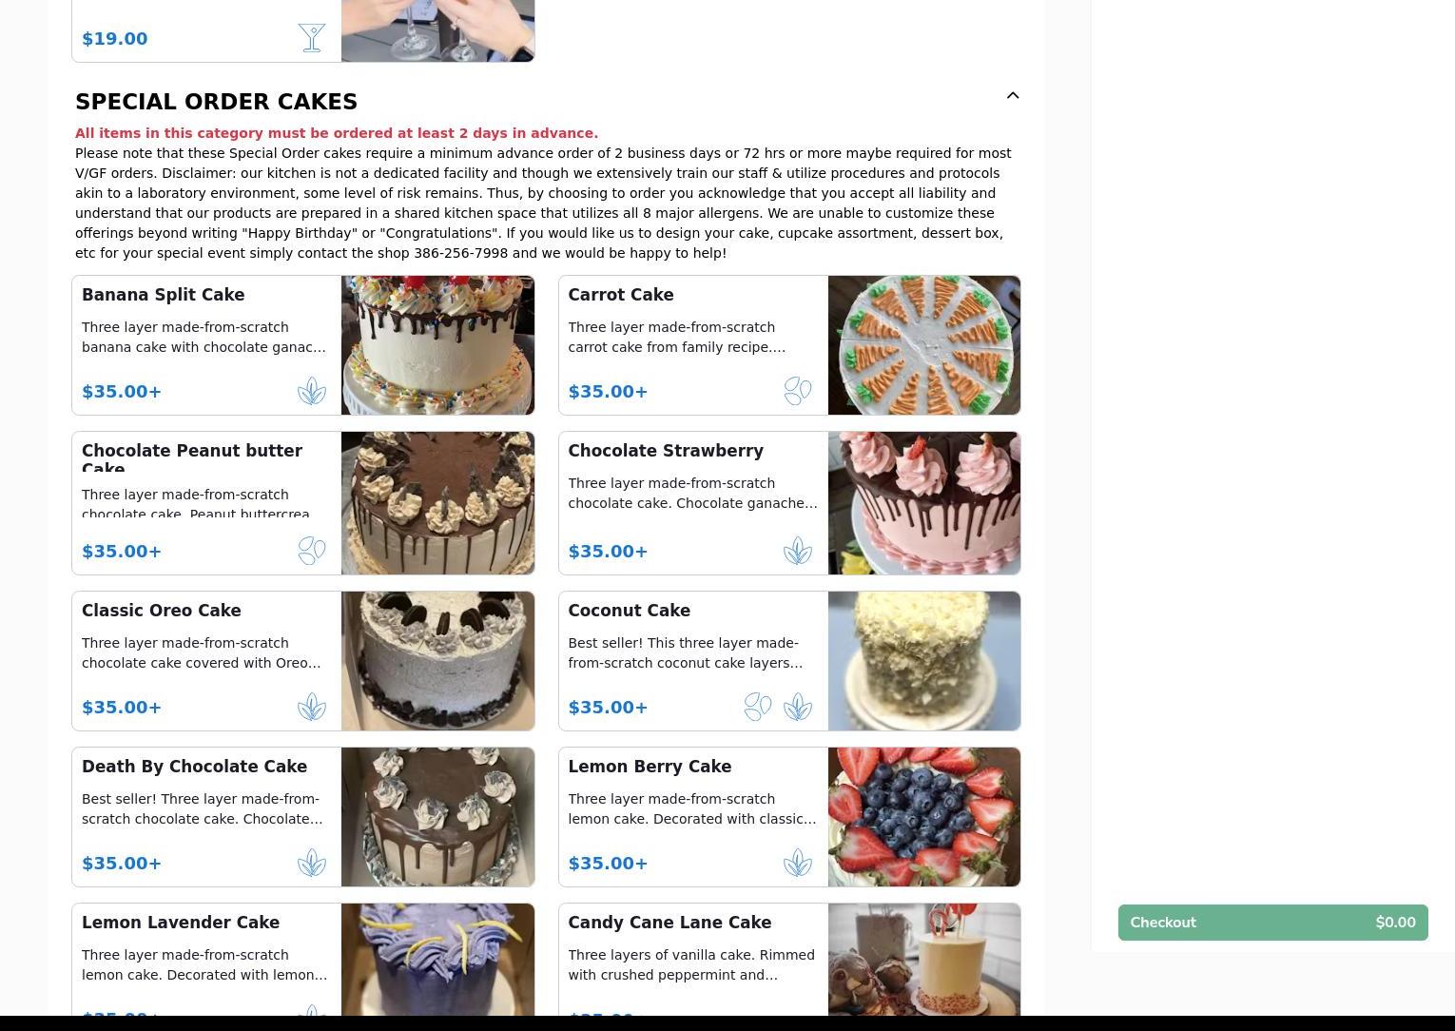1455x1031 pixels.
Task: Open the Classic Oreo Cake photo
Action: click(x=437, y=661)
